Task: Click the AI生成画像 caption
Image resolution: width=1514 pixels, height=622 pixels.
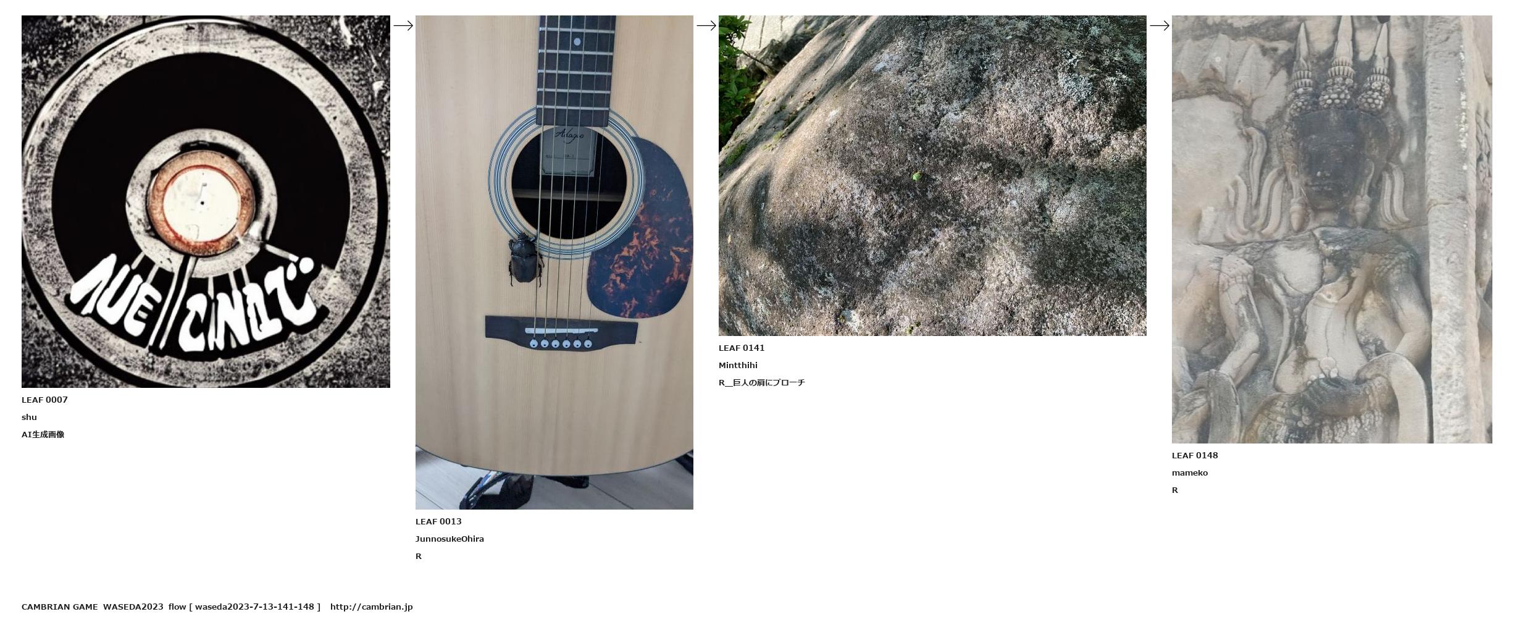Action: click(x=43, y=434)
